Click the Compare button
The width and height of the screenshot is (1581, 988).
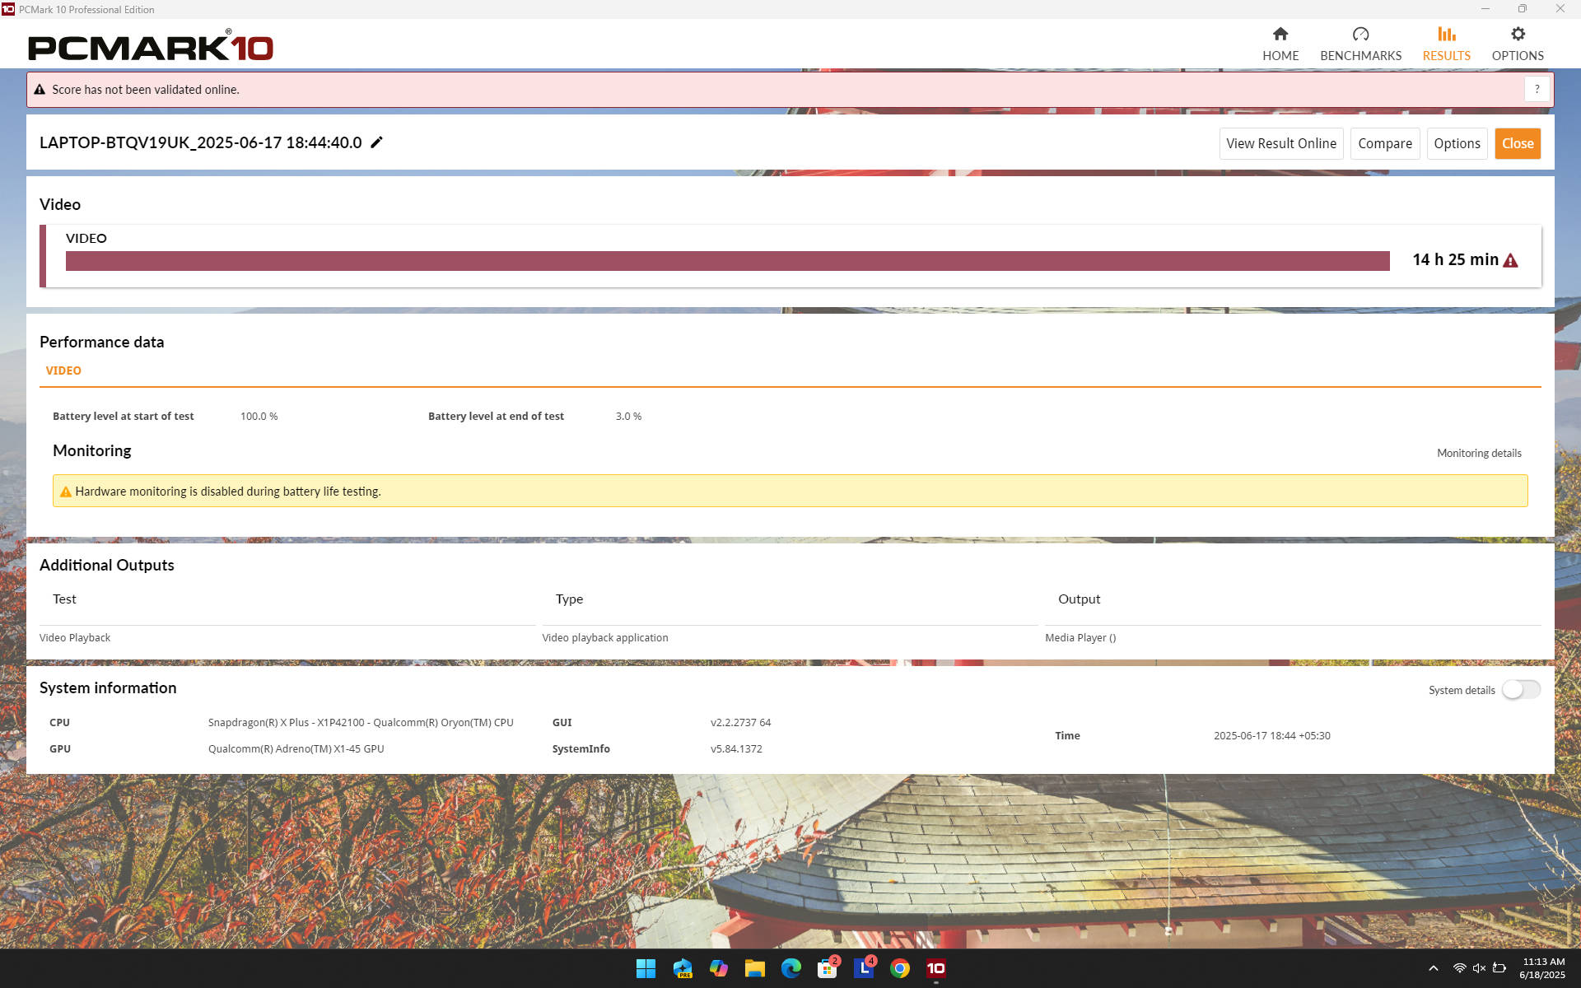1384,143
